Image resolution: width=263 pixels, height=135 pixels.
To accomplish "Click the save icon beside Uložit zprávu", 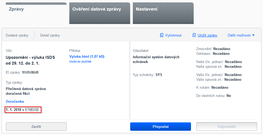I will (194, 35).
